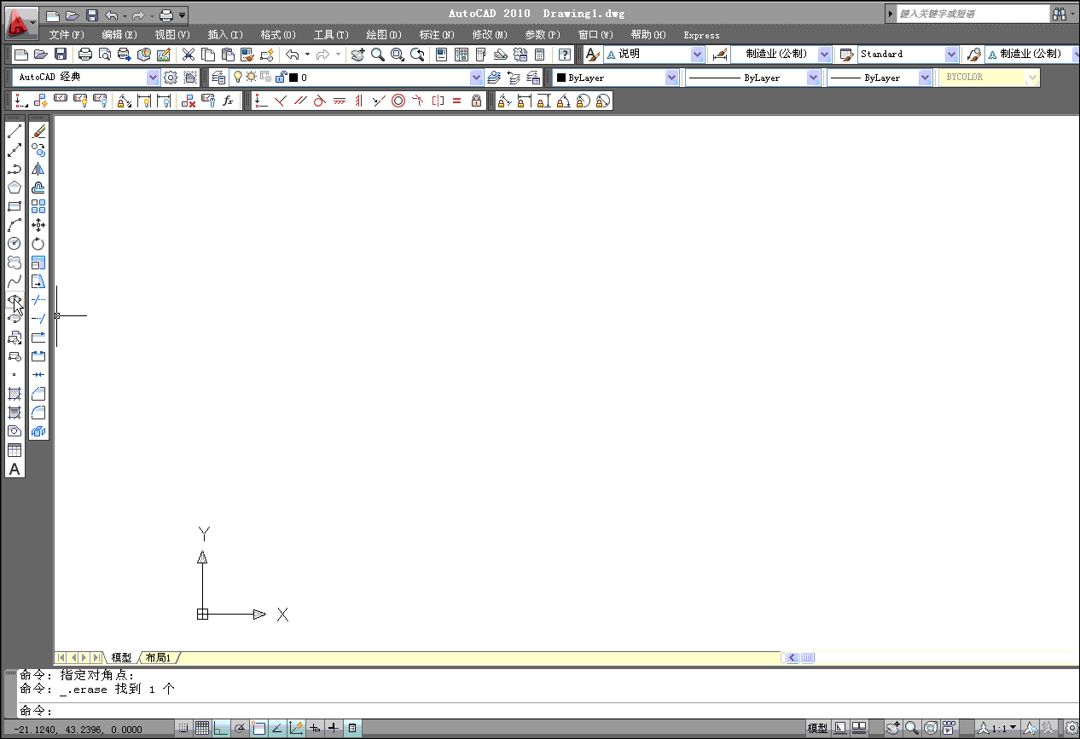Click the command line input area
Screen dimensions: 1080x739
point(546,711)
